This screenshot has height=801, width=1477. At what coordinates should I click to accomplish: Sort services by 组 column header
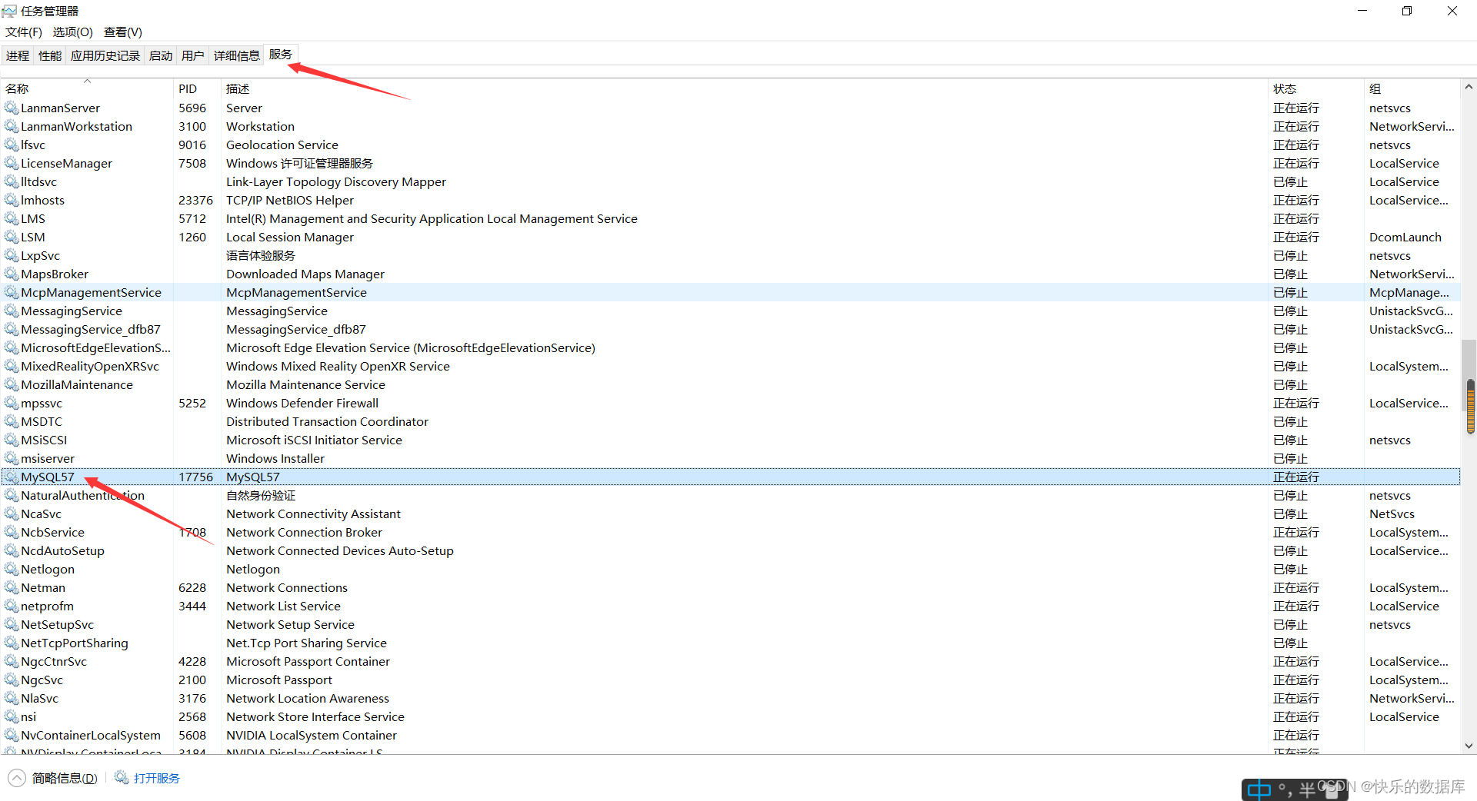(x=1412, y=88)
